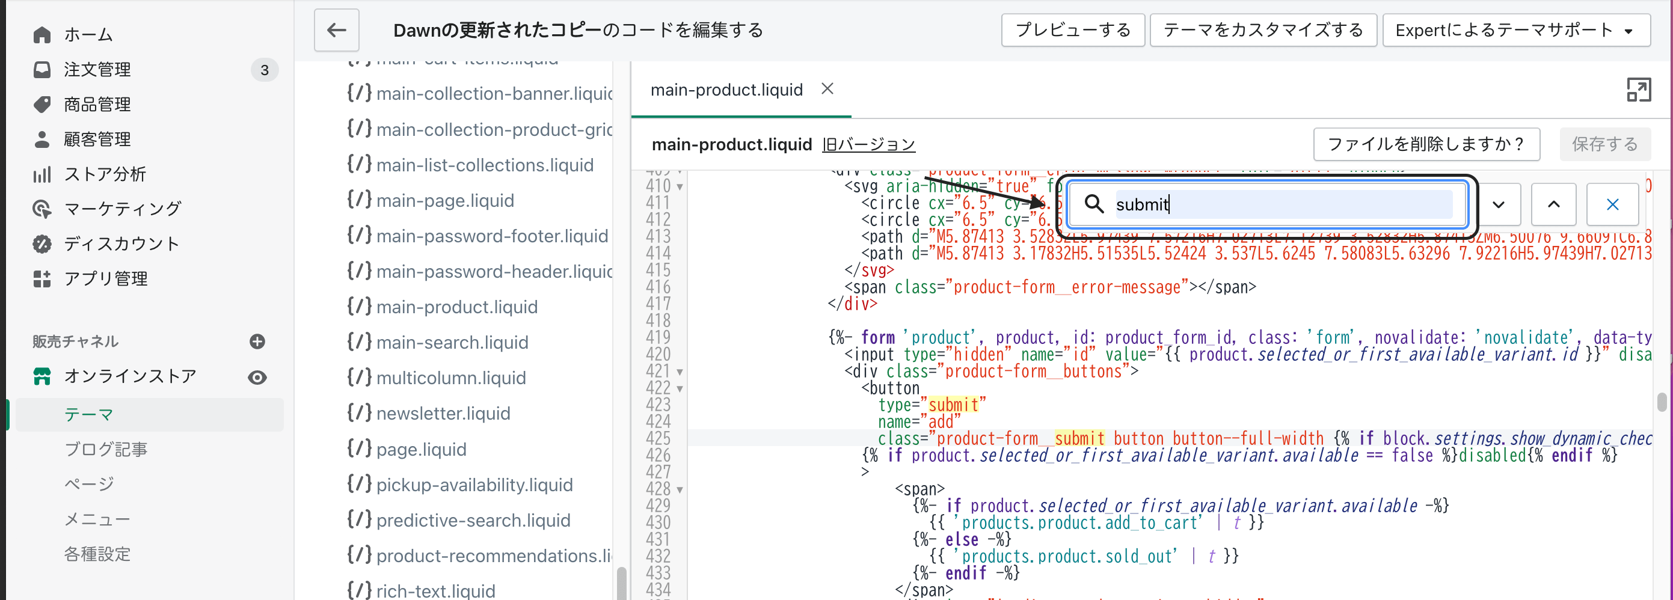The width and height of the screenshot is (1673, 600).
Task: Click the 販売チャネル section heading
Action: pyautogui.click(x=75, y=341)
